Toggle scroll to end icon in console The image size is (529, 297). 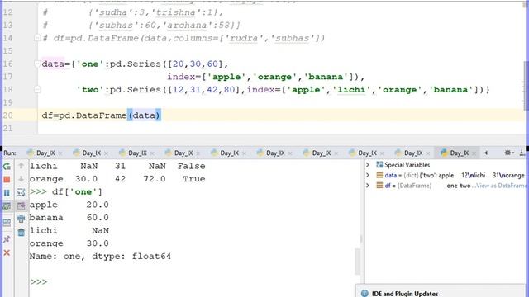pos(21,205)
